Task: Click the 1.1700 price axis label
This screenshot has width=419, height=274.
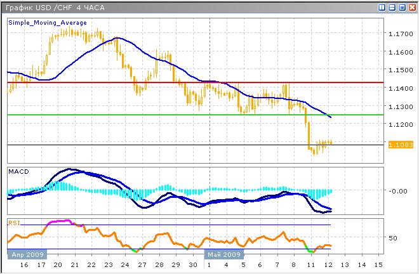Action: (x=400, y=33)
